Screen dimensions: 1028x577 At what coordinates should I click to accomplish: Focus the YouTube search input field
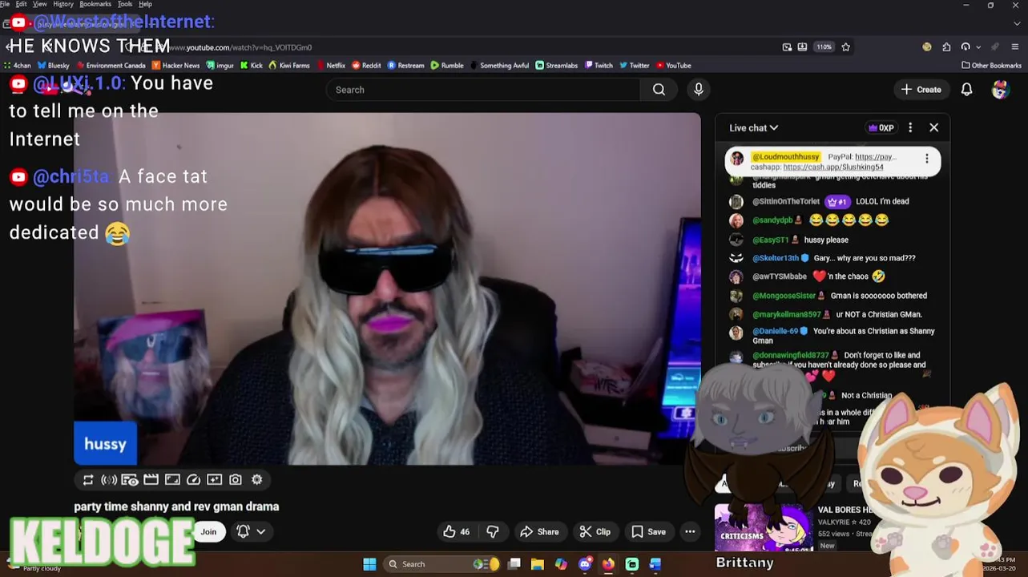pos(483,90)
